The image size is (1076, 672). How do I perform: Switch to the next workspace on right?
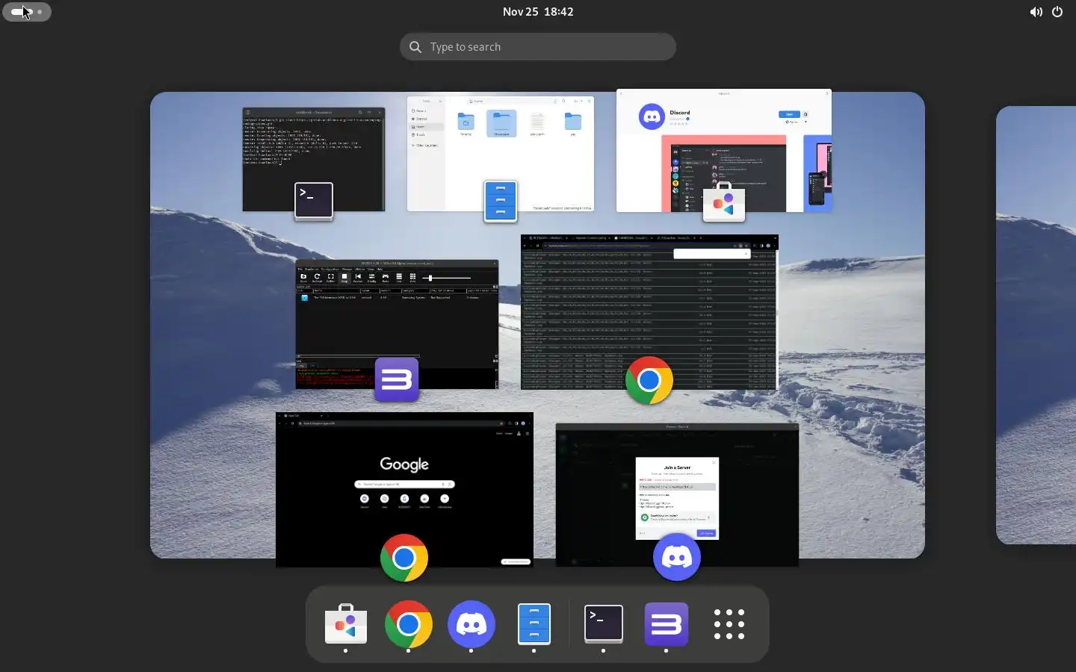click(x=1036, y=325)
